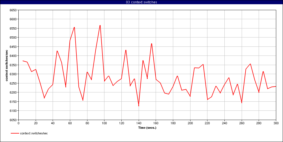Click the 6150 y-axis value
The image size is (283, 142).
(x=13, y=101)
